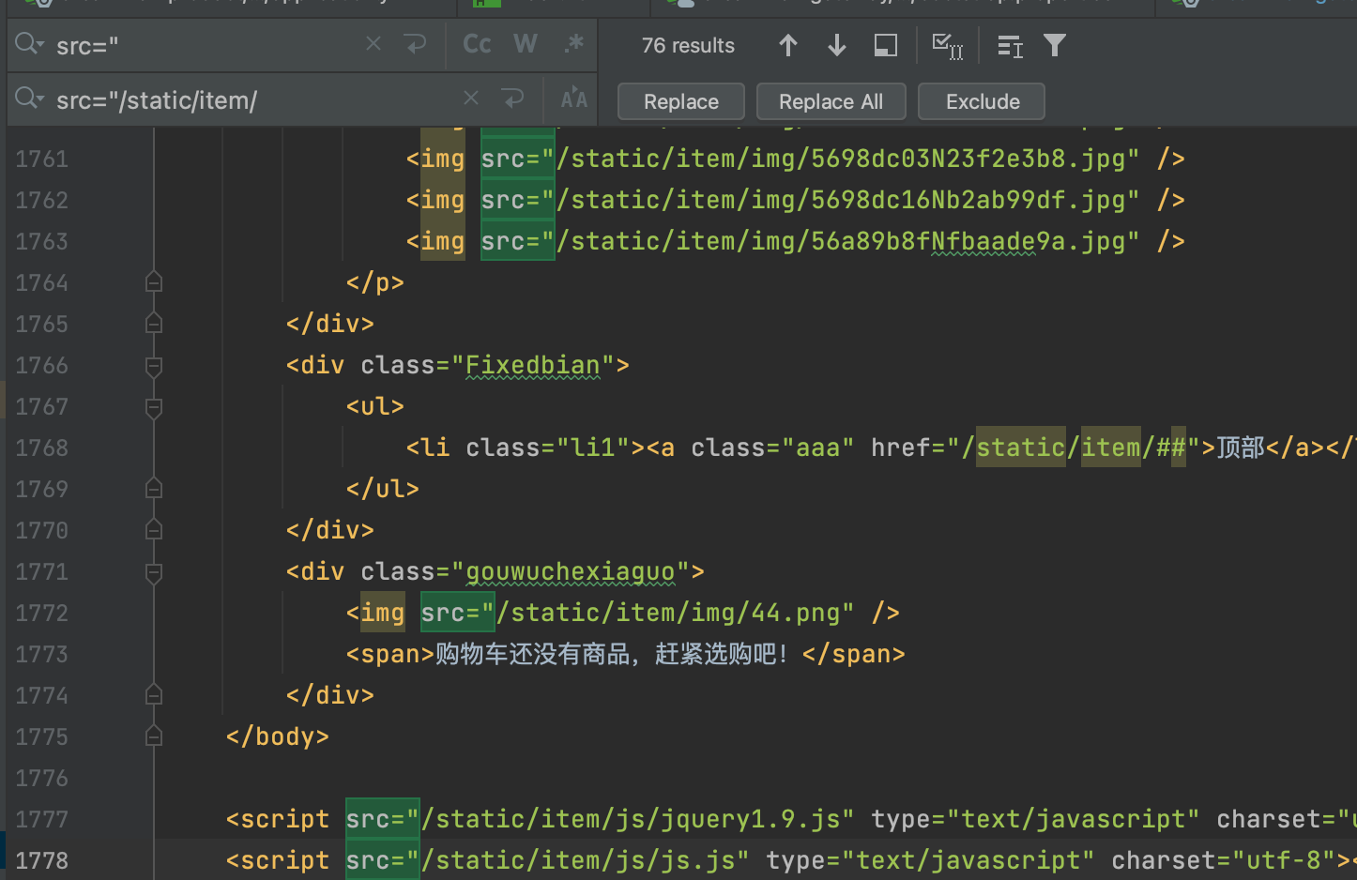The image size is (1357, 880).
Task: Click line number 1761 in gutter
Action: [x=42, y=159]
